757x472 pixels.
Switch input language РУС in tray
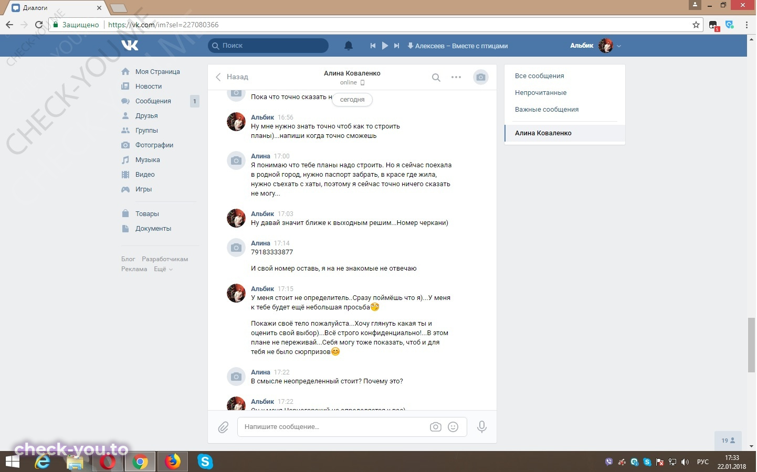[x=702, y=462]
